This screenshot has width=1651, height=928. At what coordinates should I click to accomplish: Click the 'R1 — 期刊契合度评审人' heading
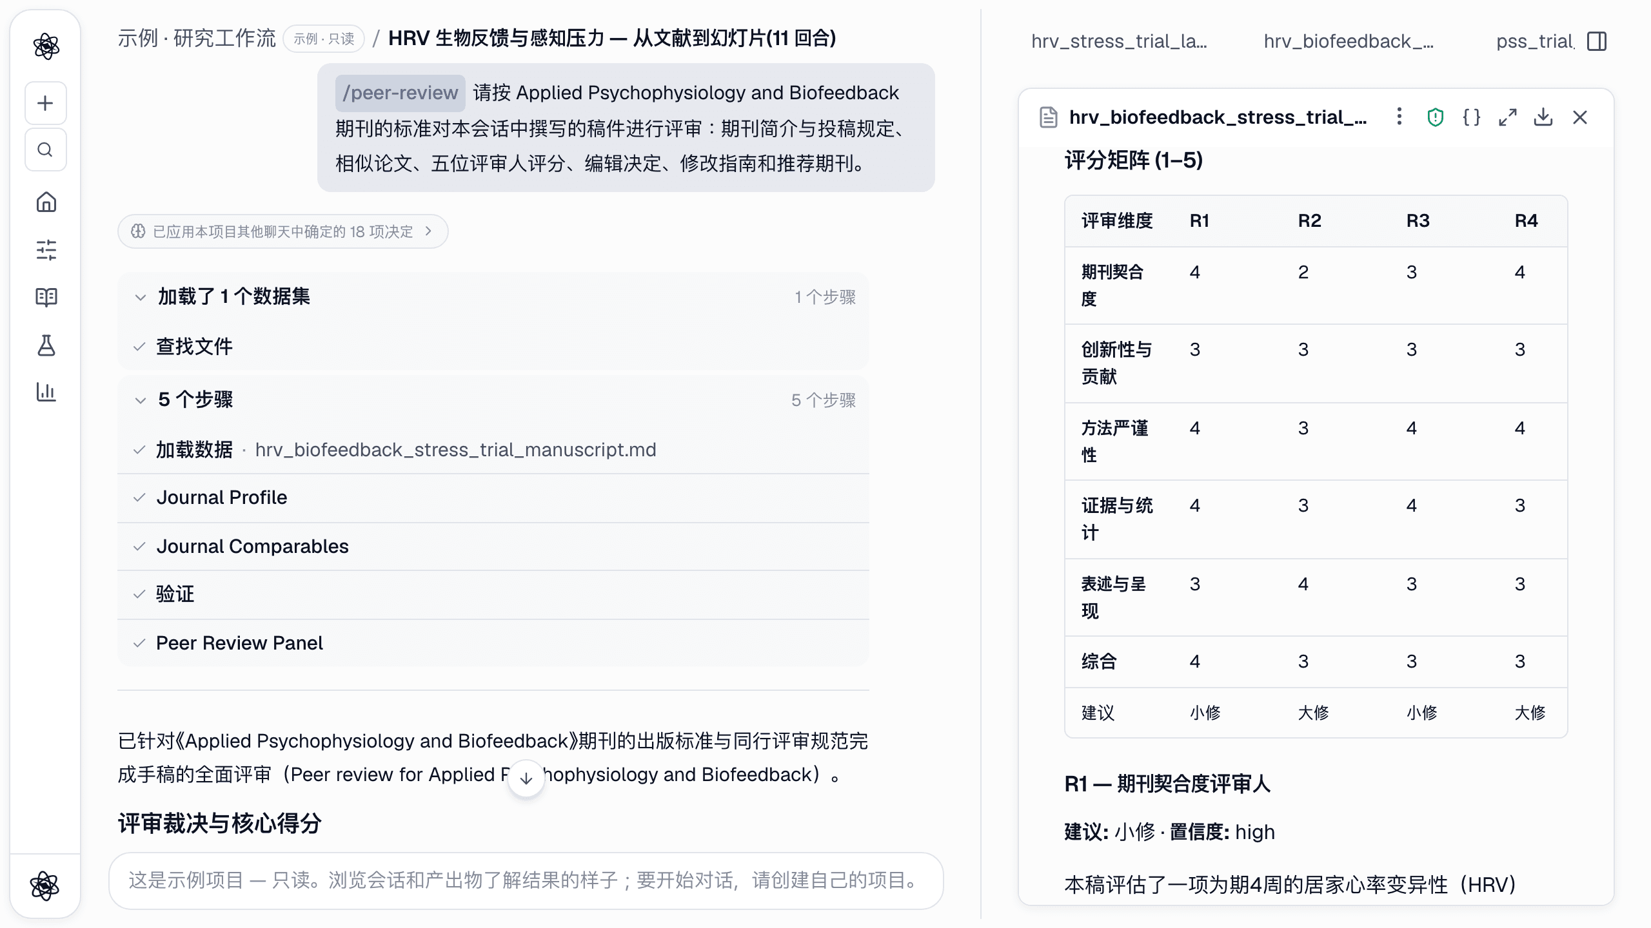[1167, 784]
